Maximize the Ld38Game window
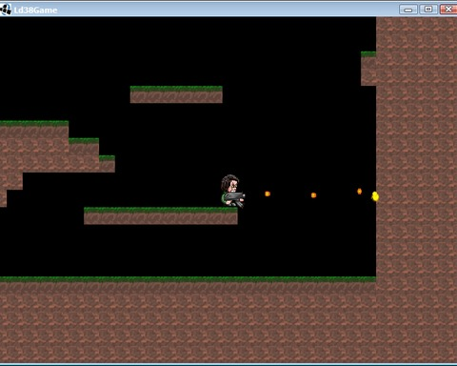The image size is (457, 366). 428,10
